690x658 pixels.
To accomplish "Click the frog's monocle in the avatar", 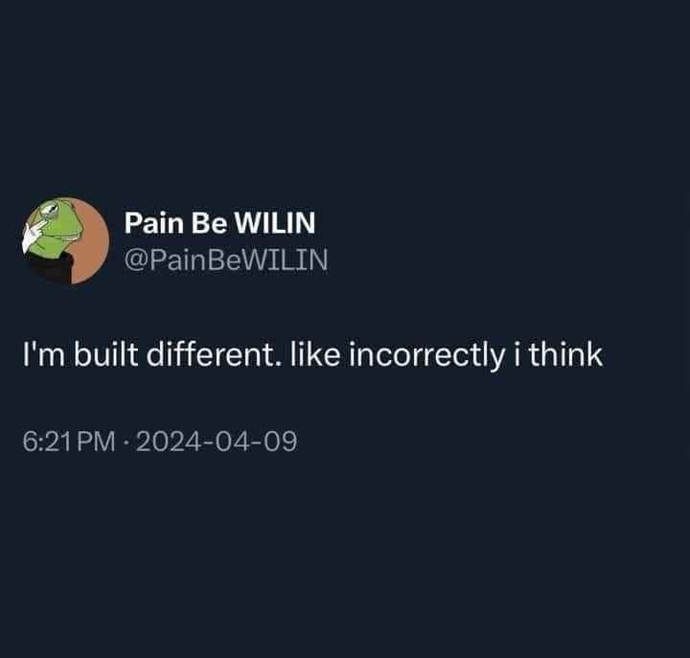I will 50,211.
